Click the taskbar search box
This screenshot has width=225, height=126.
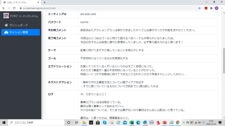(x=36, y=123)
